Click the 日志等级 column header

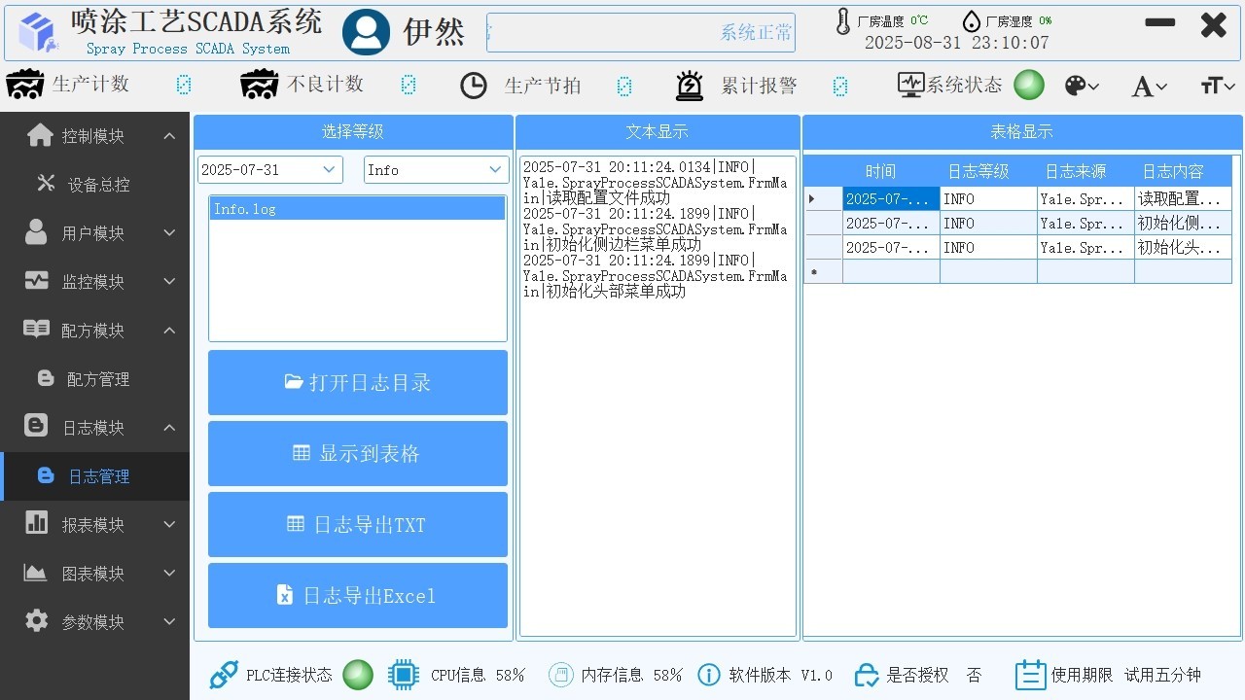(988, 171)
